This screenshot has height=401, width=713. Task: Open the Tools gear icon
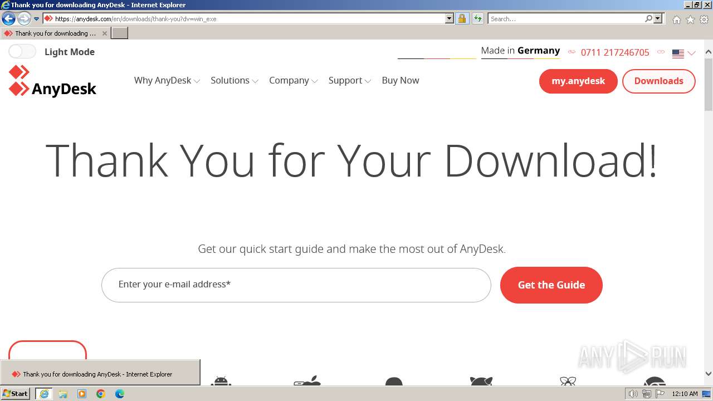[x=704, y=19]
